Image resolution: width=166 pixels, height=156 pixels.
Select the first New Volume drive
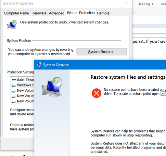point(23,91)
